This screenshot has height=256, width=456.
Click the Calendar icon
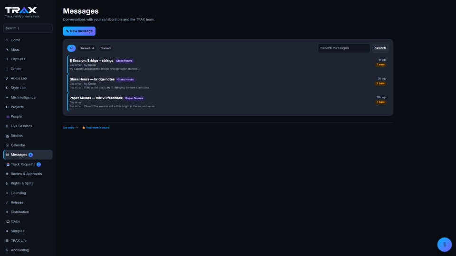tap(7, 145)
